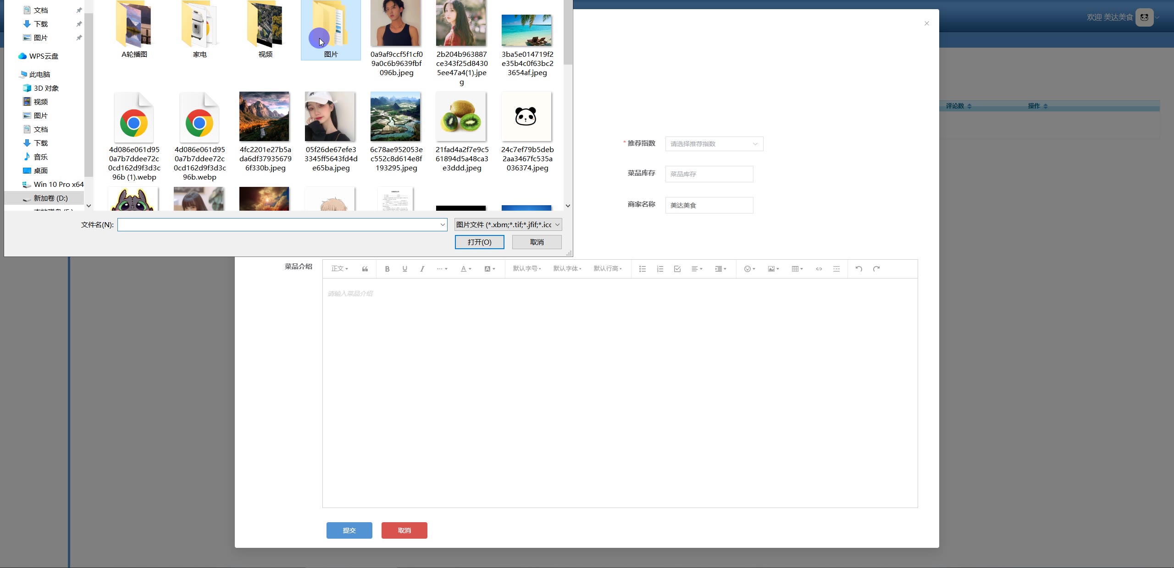Click the 打开(O) button
1174x568 pixels.
pyautogui.click(x=479, y=242)
